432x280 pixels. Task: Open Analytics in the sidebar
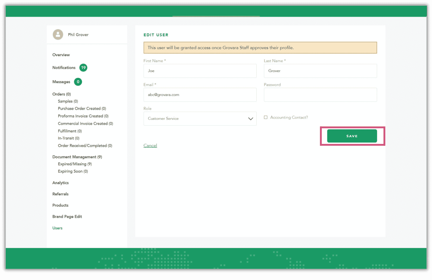60,183
